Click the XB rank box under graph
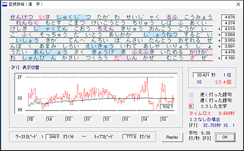Image resolution: width=244 pixels, height=151 pixels. tap(31, 119)
